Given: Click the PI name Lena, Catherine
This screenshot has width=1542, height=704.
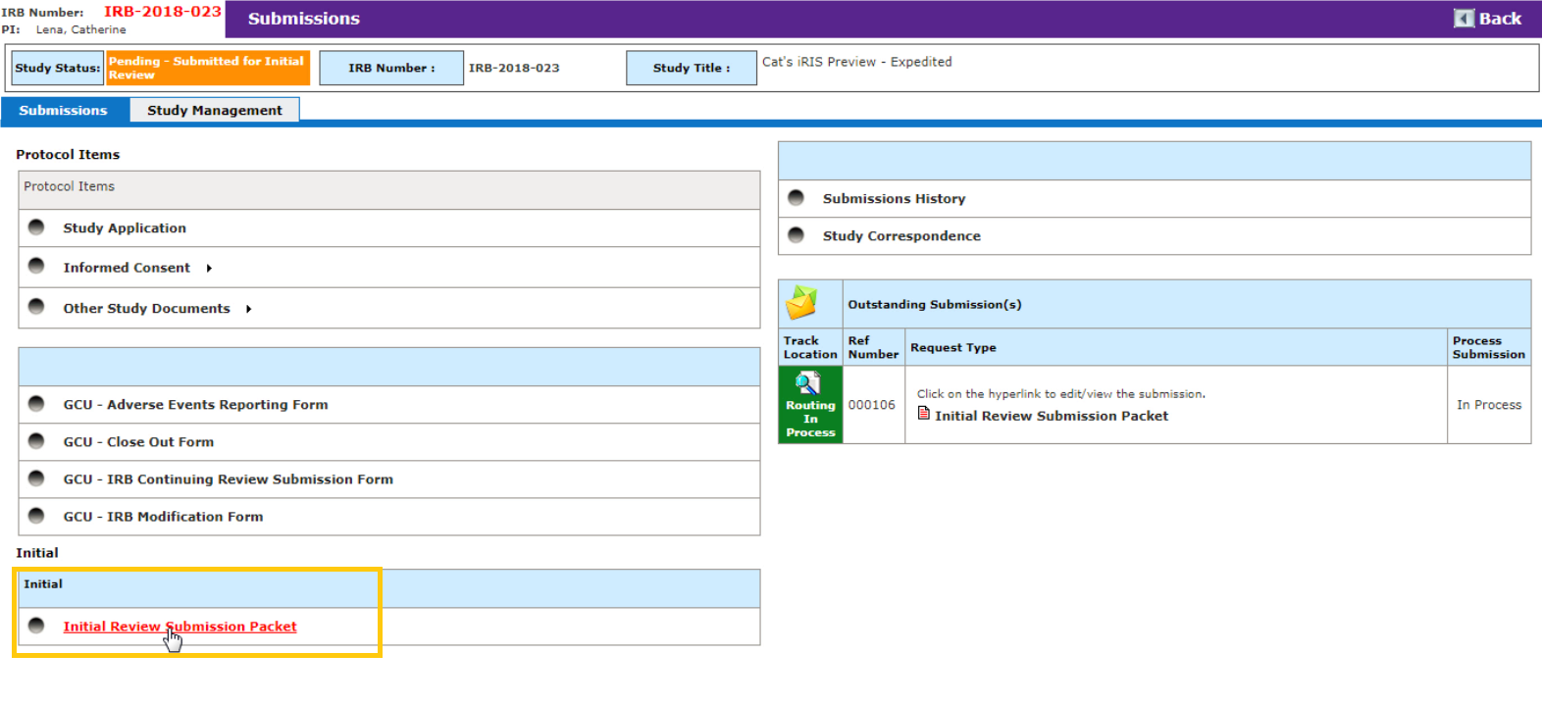Looking at the screenshot, I should [80, 29].
